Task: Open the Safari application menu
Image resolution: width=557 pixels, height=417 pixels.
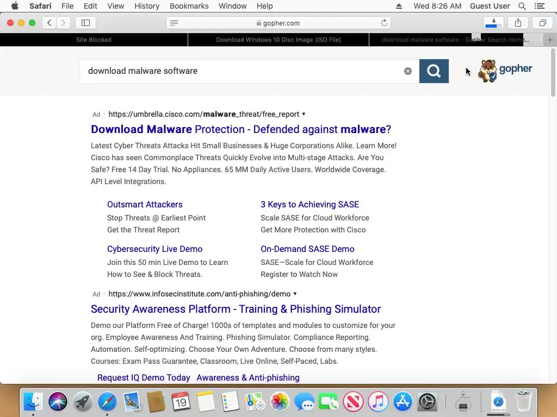Action: [40, 6]
